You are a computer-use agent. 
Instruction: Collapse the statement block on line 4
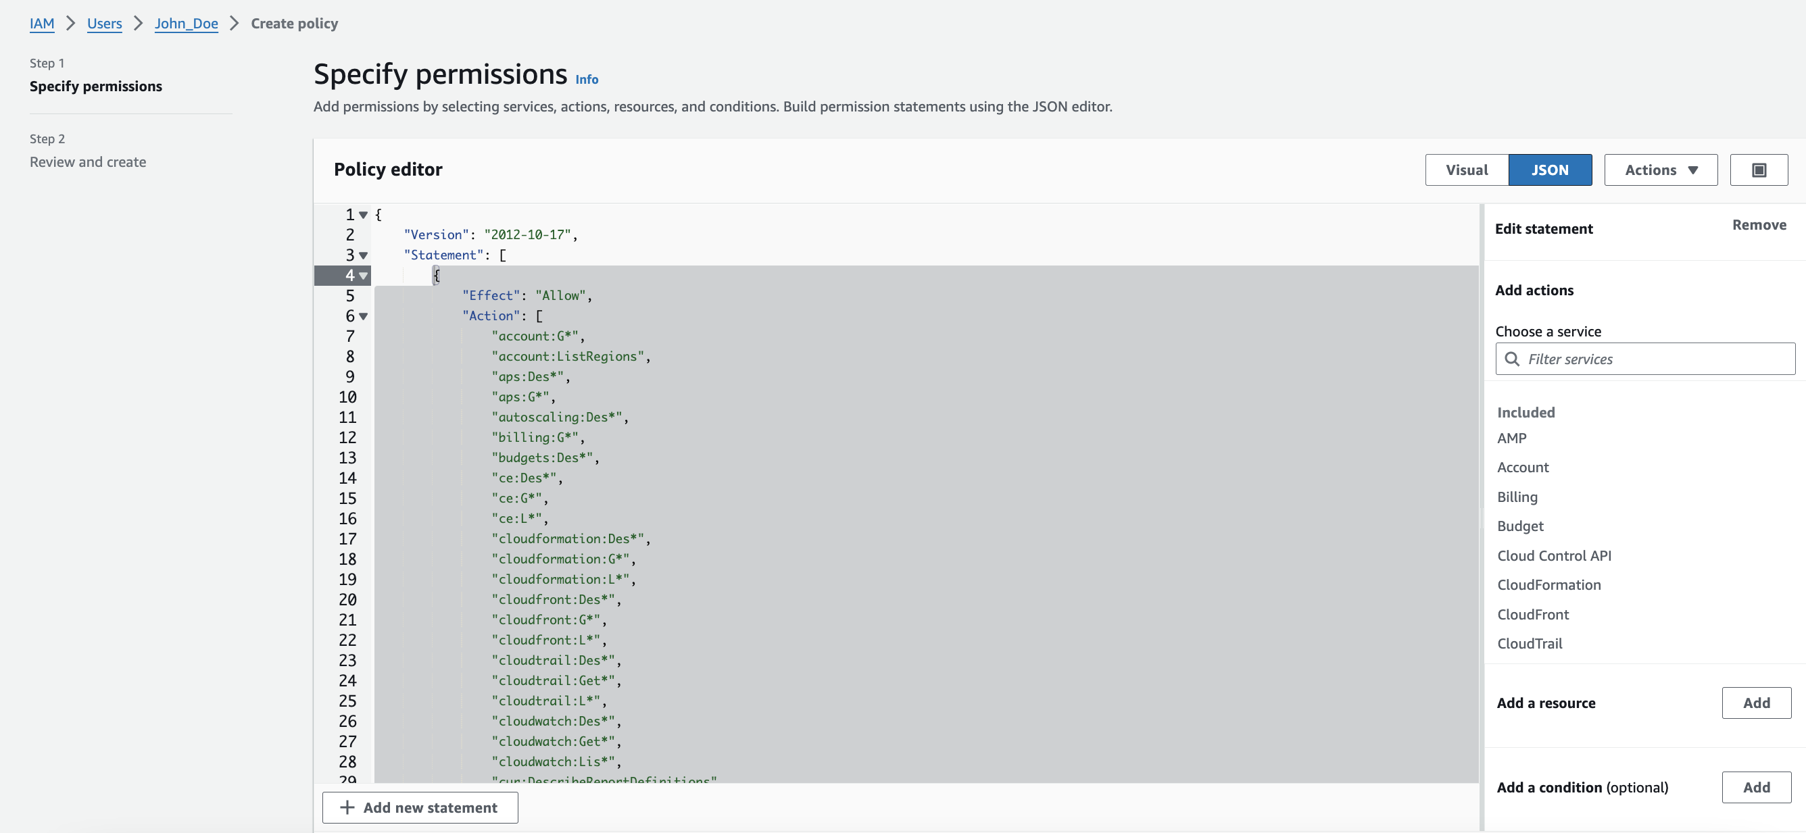pyautogui.click(x=362, y=276)
